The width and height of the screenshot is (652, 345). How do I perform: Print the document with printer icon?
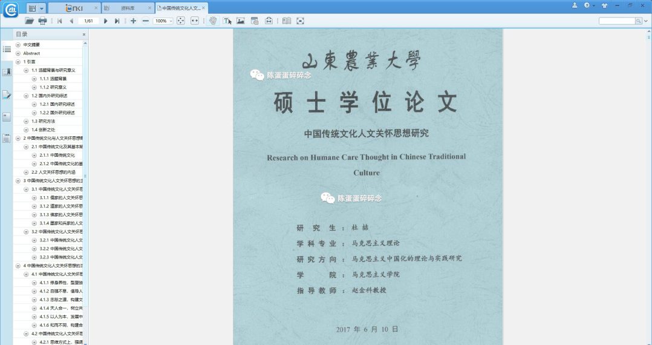[42, 21]
